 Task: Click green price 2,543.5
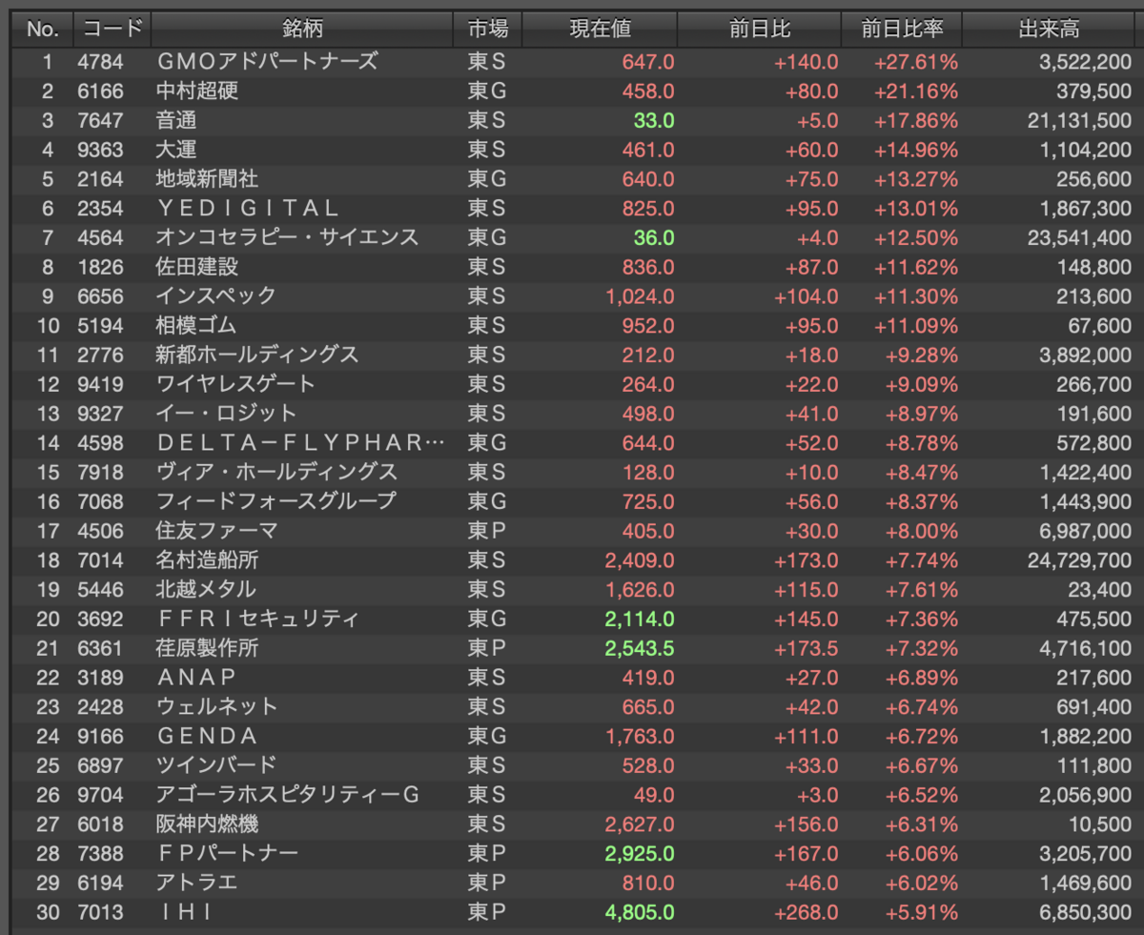[x=640, y=648]
